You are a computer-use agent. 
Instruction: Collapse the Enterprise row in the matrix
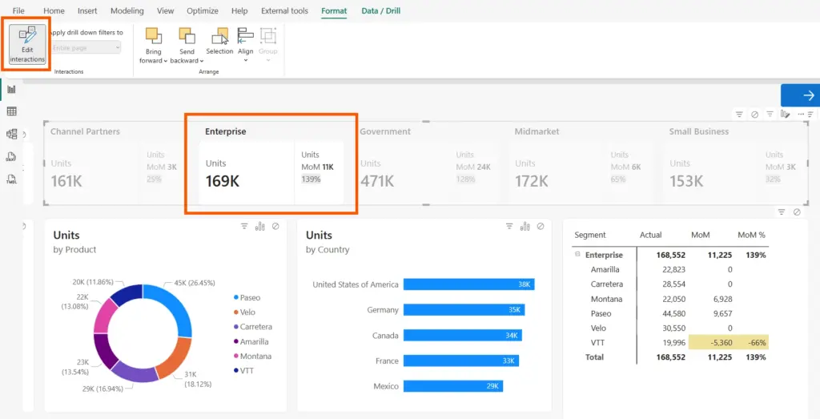(x=577, y=255)
